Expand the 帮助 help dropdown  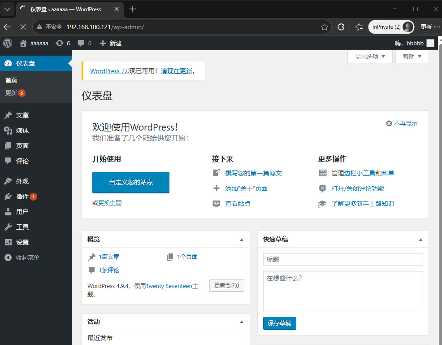[x=412, y=57]
